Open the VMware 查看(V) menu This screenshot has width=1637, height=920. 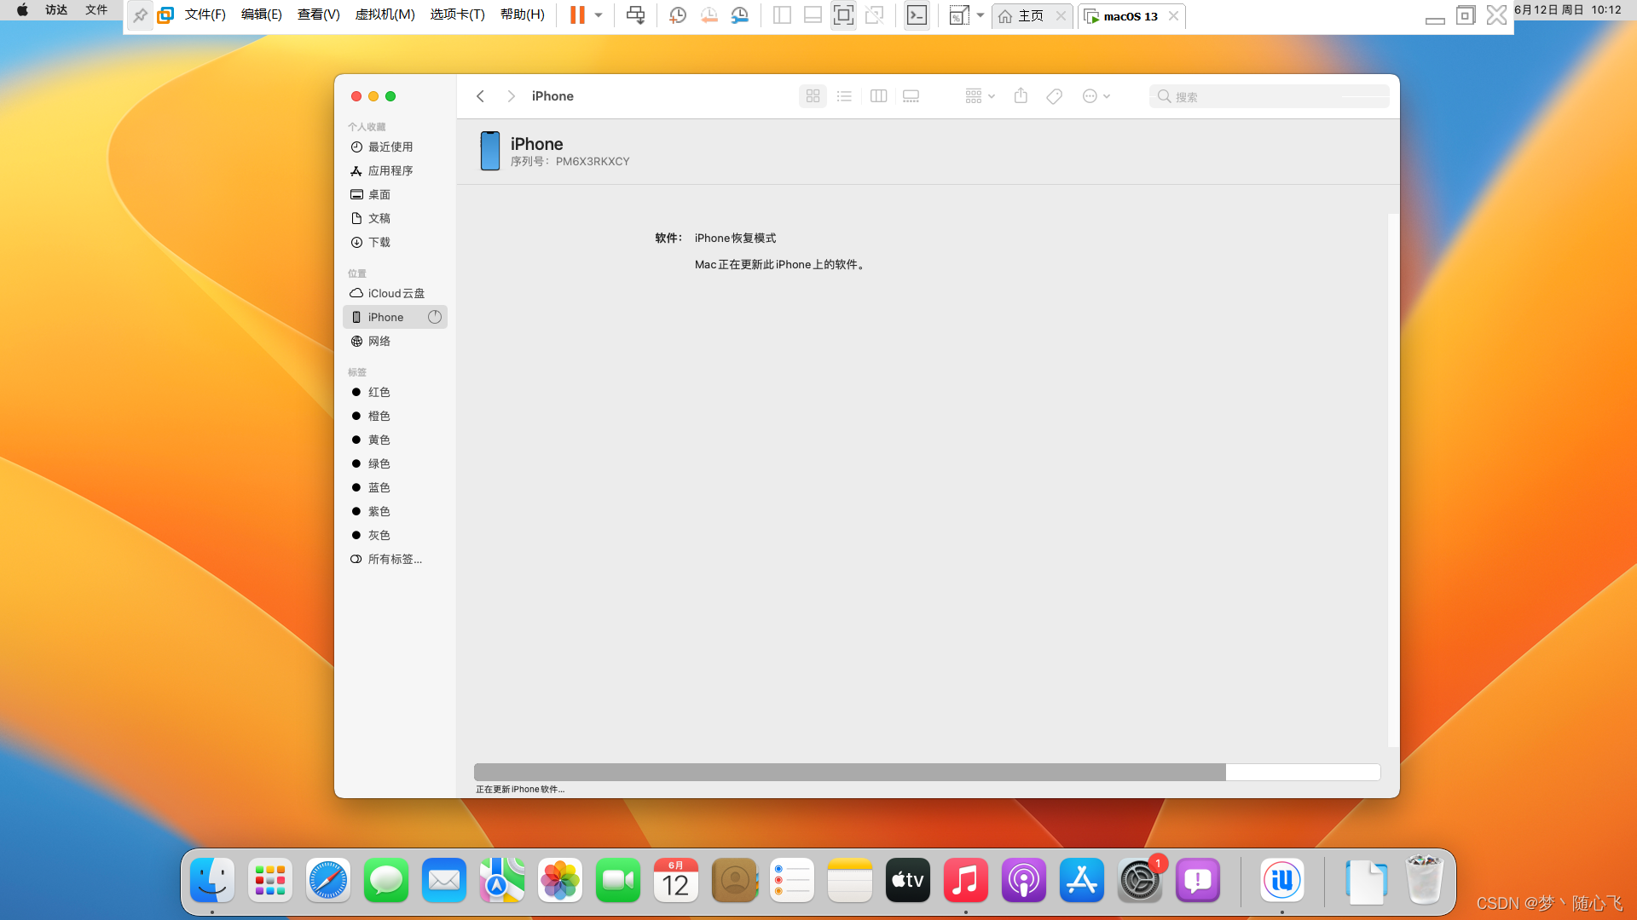tap(319, 14)
